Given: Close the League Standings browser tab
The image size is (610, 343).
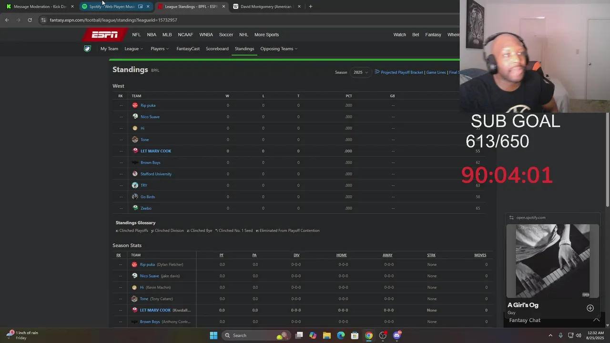Looking at the screenshot, I should [x=223, y=7].
